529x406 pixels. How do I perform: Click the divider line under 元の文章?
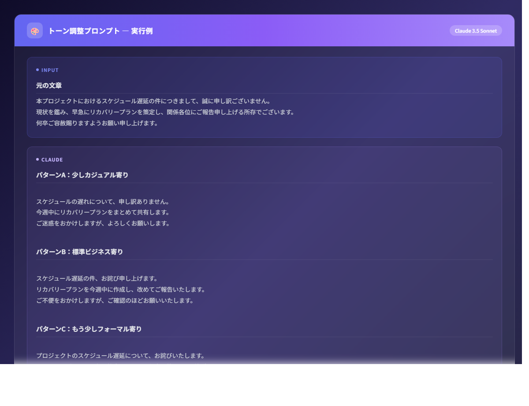264,93
